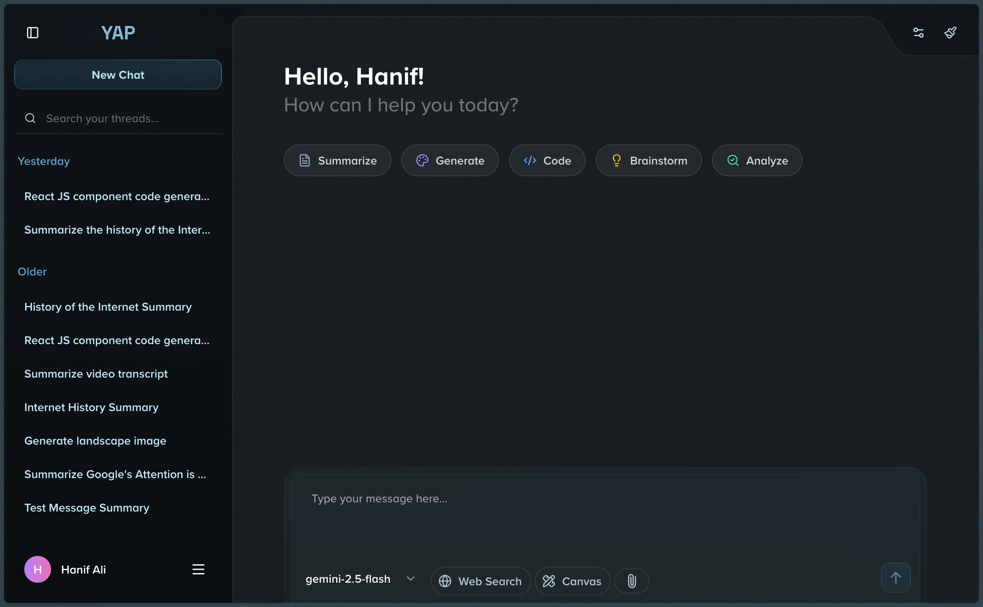Open the Summarize video transcript thread
Viewport: 983px width, 607px height.
(96, 374)
